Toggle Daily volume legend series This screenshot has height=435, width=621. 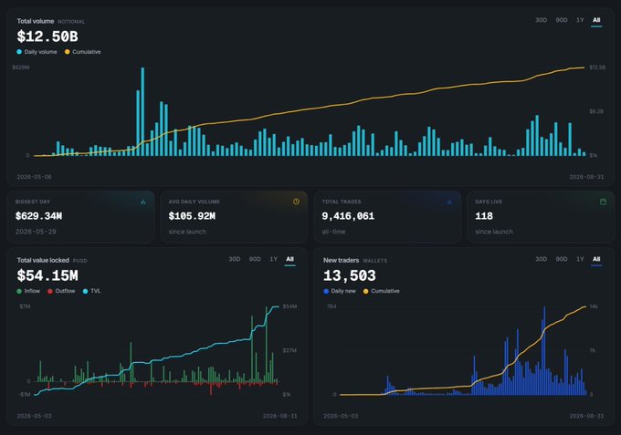tap(37, 52)
